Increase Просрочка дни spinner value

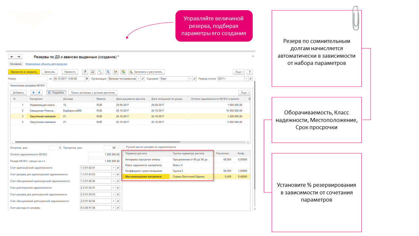pos(118,147)
